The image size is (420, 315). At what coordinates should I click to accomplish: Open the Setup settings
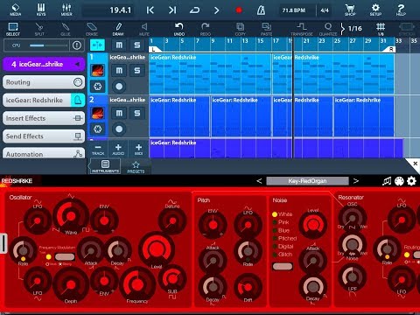pos(375,10)
